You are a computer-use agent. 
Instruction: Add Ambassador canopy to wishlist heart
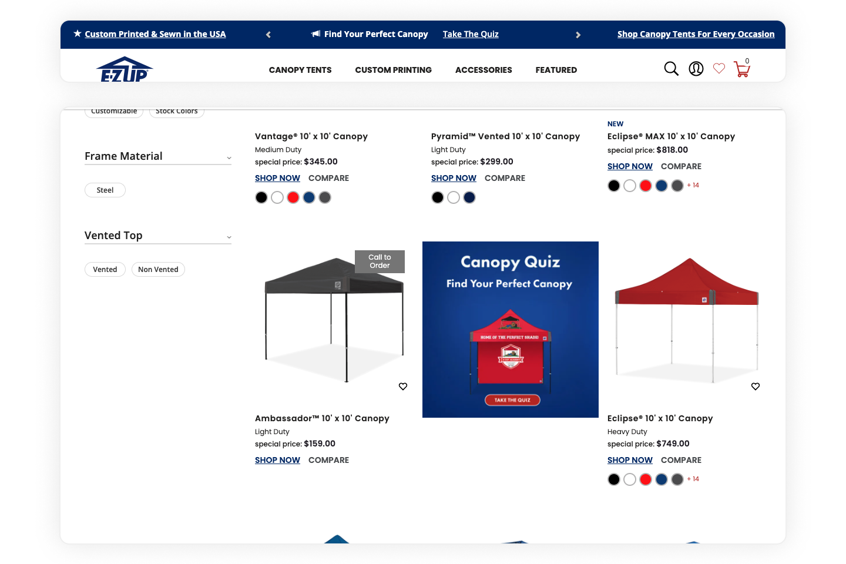403,386
